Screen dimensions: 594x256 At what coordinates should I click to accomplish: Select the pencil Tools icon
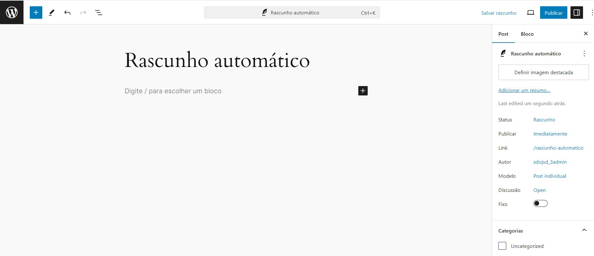click(52, 13)
